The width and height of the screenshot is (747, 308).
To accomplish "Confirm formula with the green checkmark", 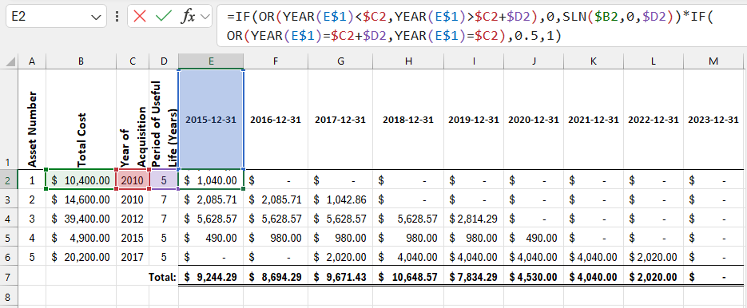I will tap(164, 16).
